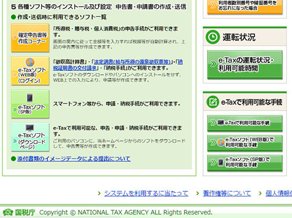Click the e-Taxソフト WEB版 globe icon
Image resolution: width=292 pixels, height=218 pixels.
pyautogui.click(x=30, y=62)
